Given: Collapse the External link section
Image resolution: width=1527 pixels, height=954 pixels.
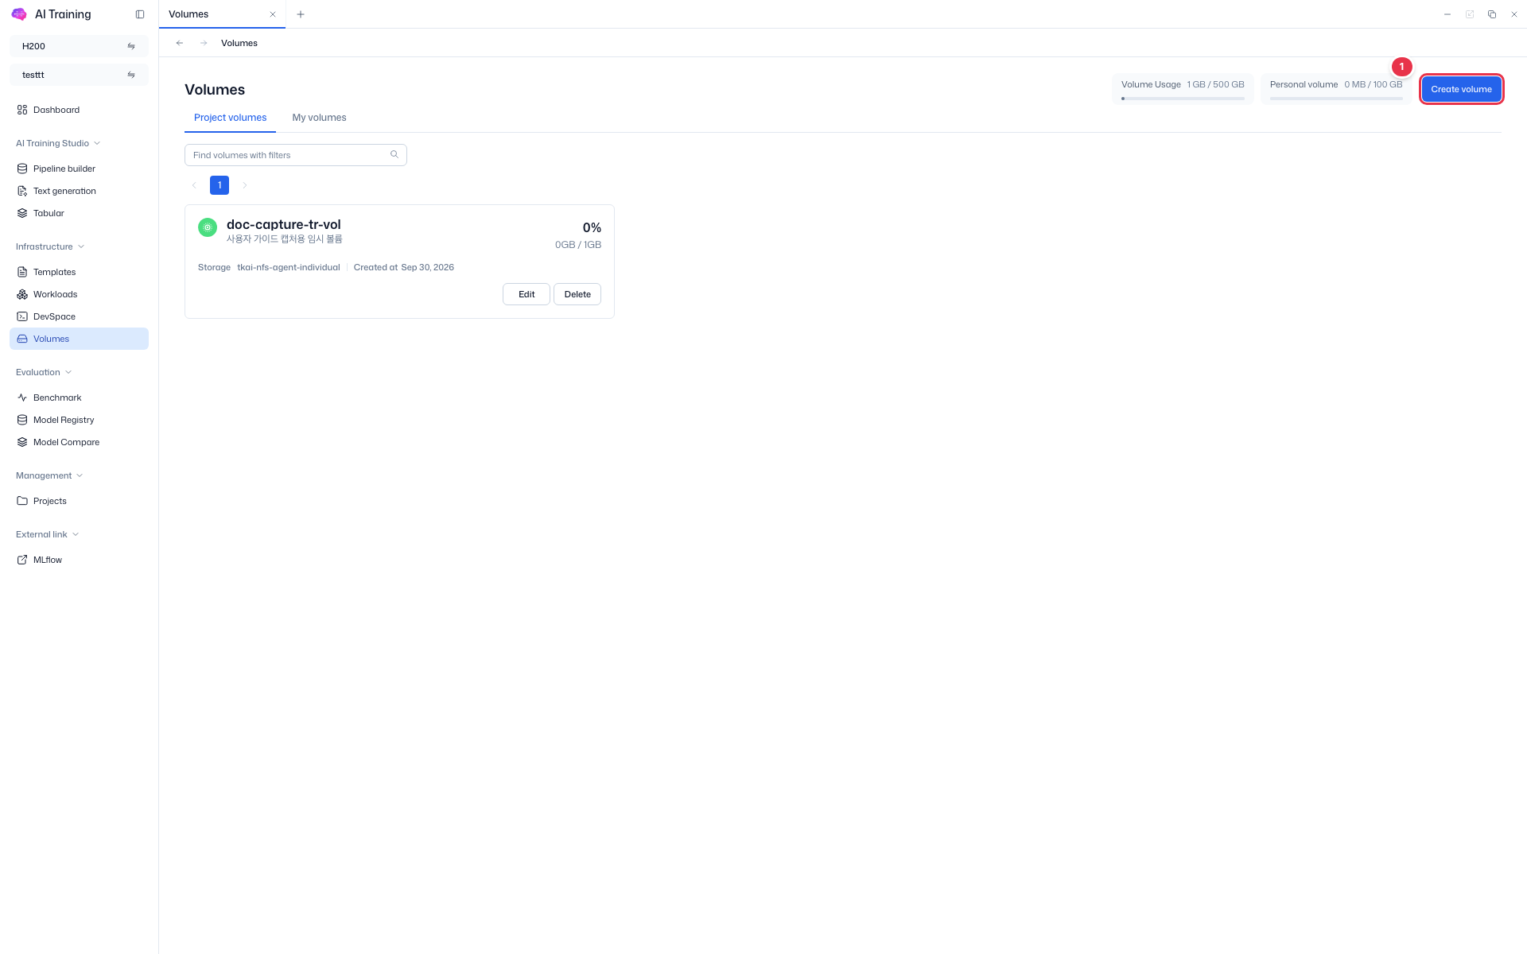Looking at the screenshot, I should 47,534.
